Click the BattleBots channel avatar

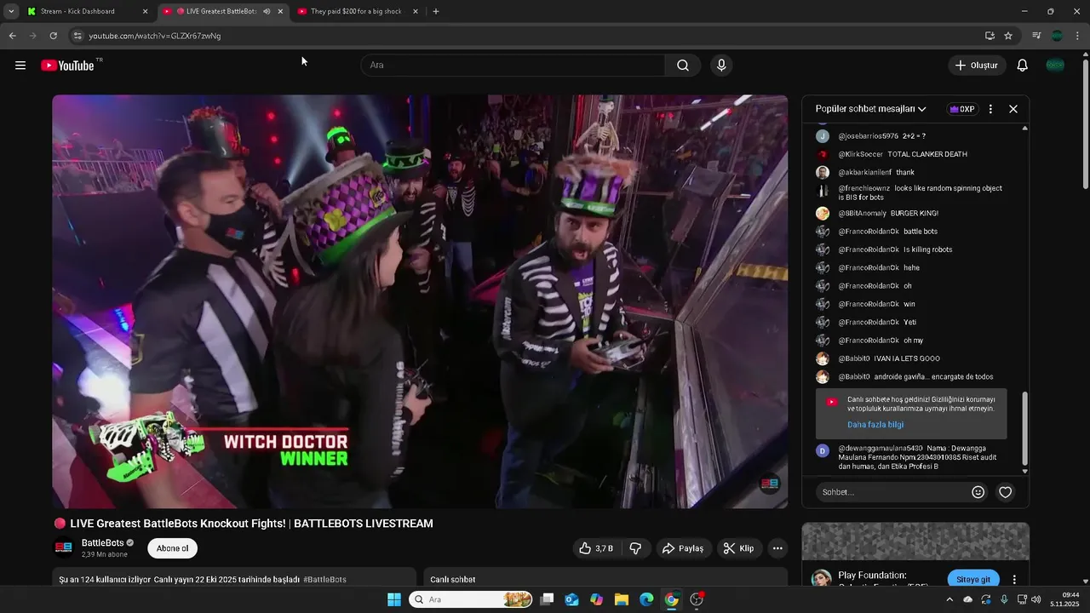(x=64, y=547)
